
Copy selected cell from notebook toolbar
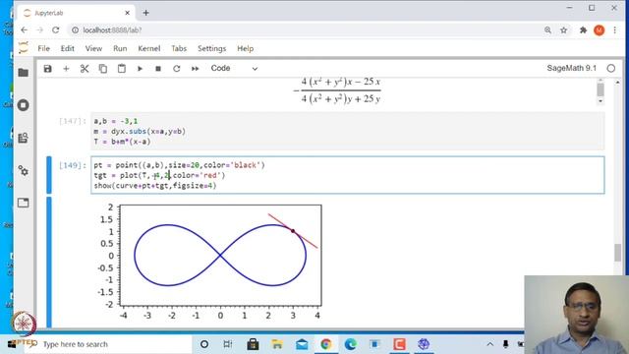point(103,68)
